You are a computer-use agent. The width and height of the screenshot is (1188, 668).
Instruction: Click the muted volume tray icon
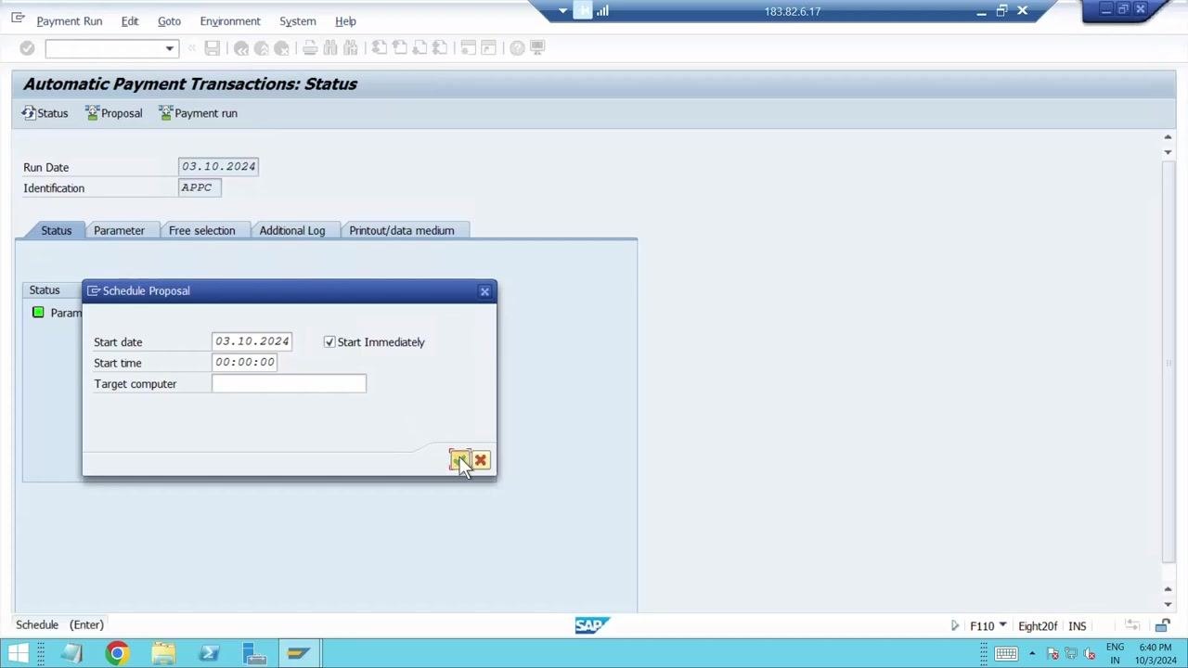(x=1090, y=654)
